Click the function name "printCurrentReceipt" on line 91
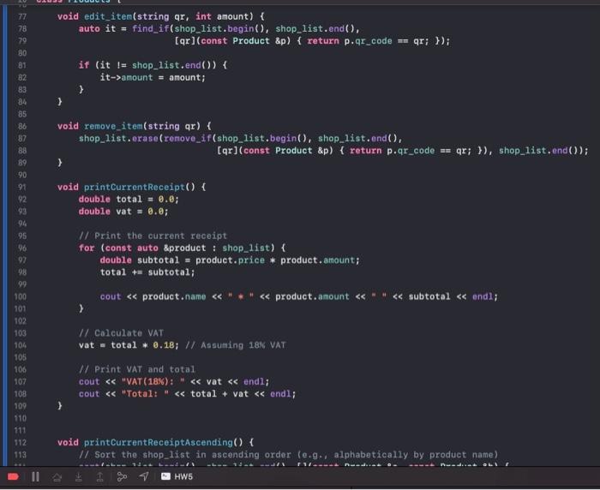 [x=135, y=187]
